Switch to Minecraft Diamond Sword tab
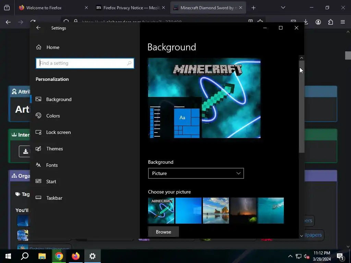The image size is (351, 263). (208, 8)
